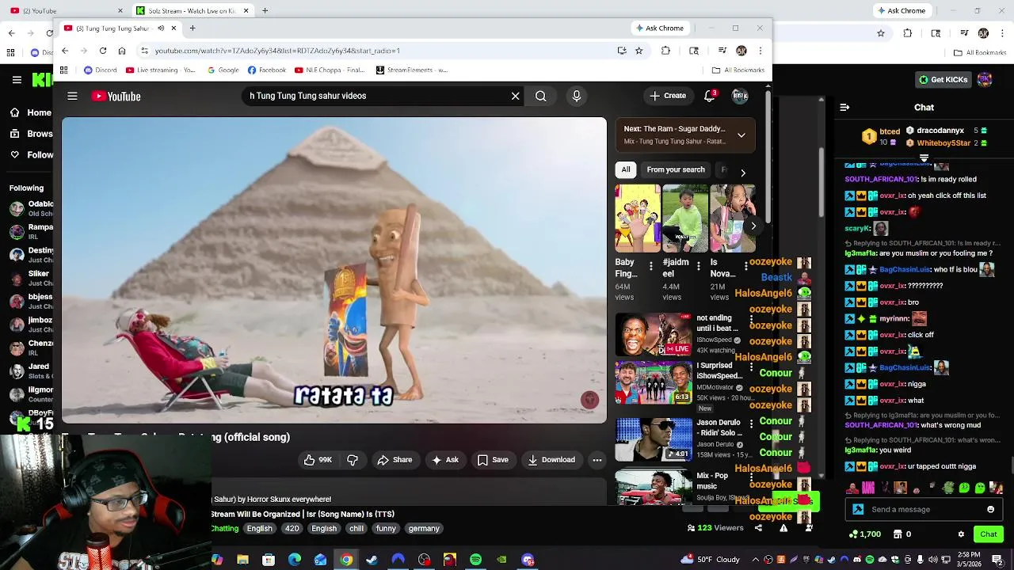Go to YouTube home via logo
The width and height of the screenshot is (1014, 570).
click(x=116, y=96)
